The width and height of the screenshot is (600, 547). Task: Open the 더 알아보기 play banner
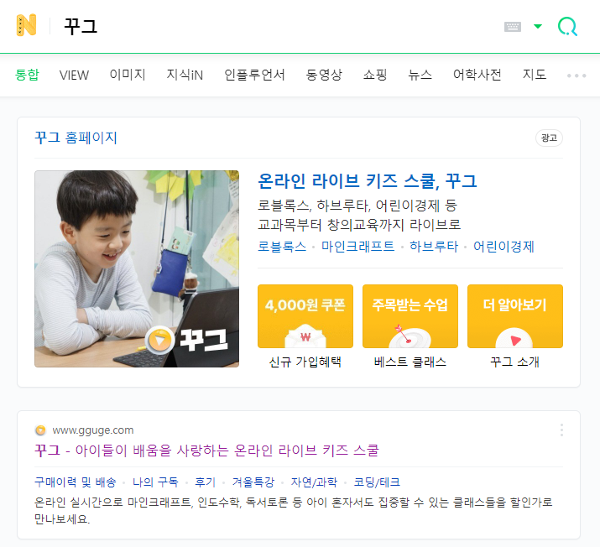(x=514, y=316)
